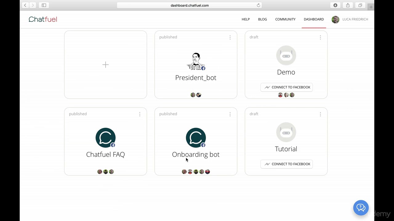Open the three-dot menu on the Onboarding bot card
Image resolution: width=394 pixels, height=221 pixels.
pos(230,114)
